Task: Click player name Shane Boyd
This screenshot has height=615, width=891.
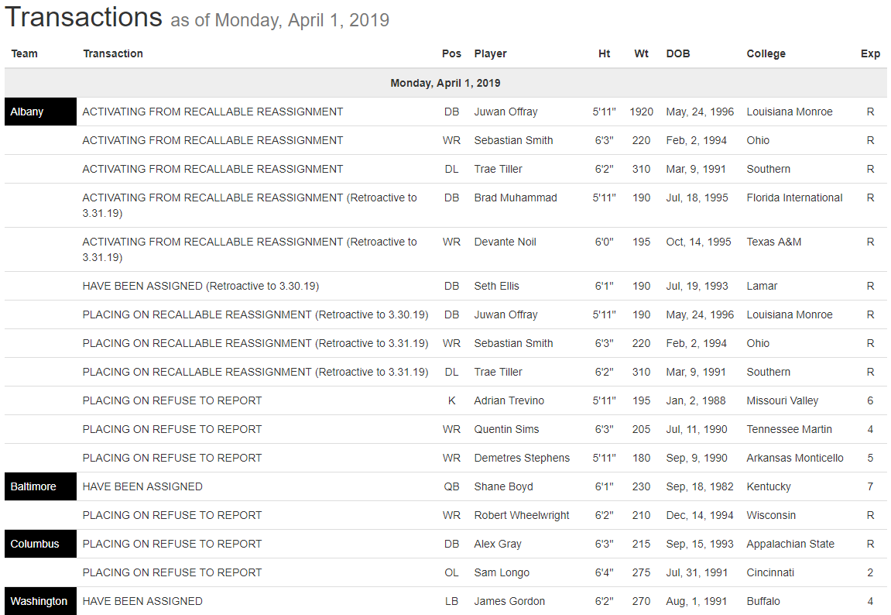Action: (504, 486)
